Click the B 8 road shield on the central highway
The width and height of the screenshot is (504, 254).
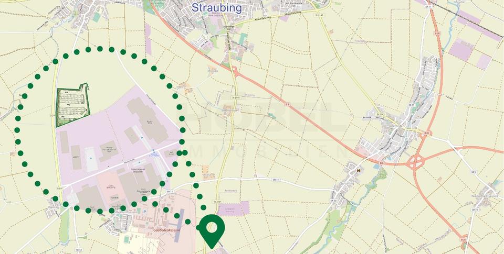(x=288, y=104)
